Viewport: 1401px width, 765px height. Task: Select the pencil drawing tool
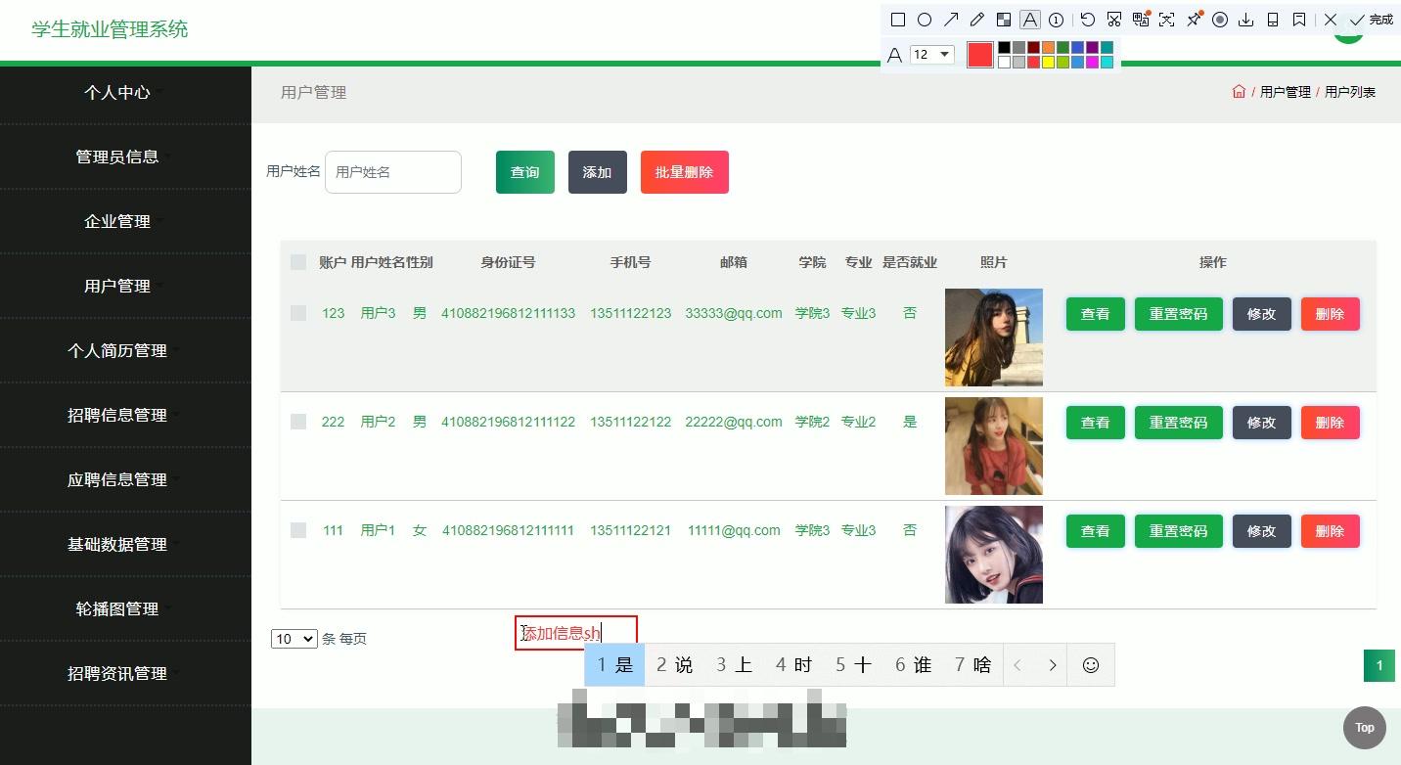pos(976,20)
